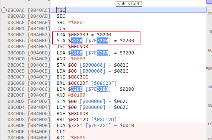Screen dimensions: 212x140
Task: Click the SBC #$0001 instruction
Action: click(71, 23)
